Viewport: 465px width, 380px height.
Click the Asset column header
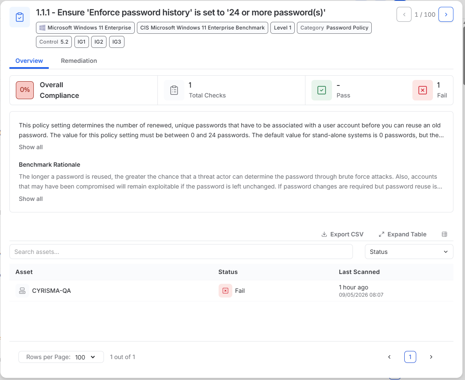(x=24, y=272)
